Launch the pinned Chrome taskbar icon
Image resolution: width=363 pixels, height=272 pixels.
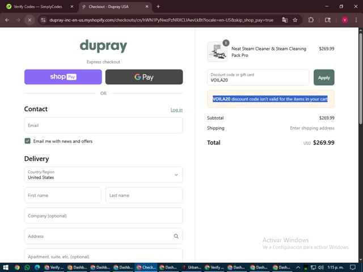(x=17, y=267)
